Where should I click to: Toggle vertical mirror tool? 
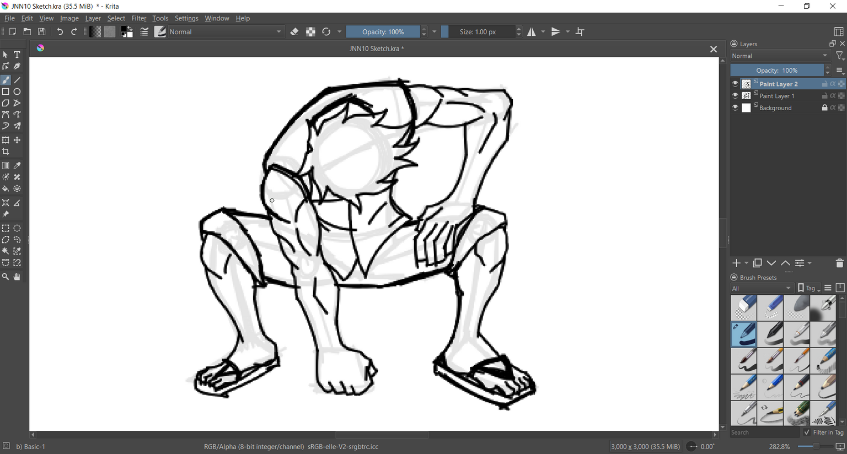(556, 32)
